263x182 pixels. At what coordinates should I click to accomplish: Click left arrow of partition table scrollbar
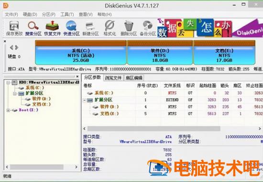pos(85,129)
